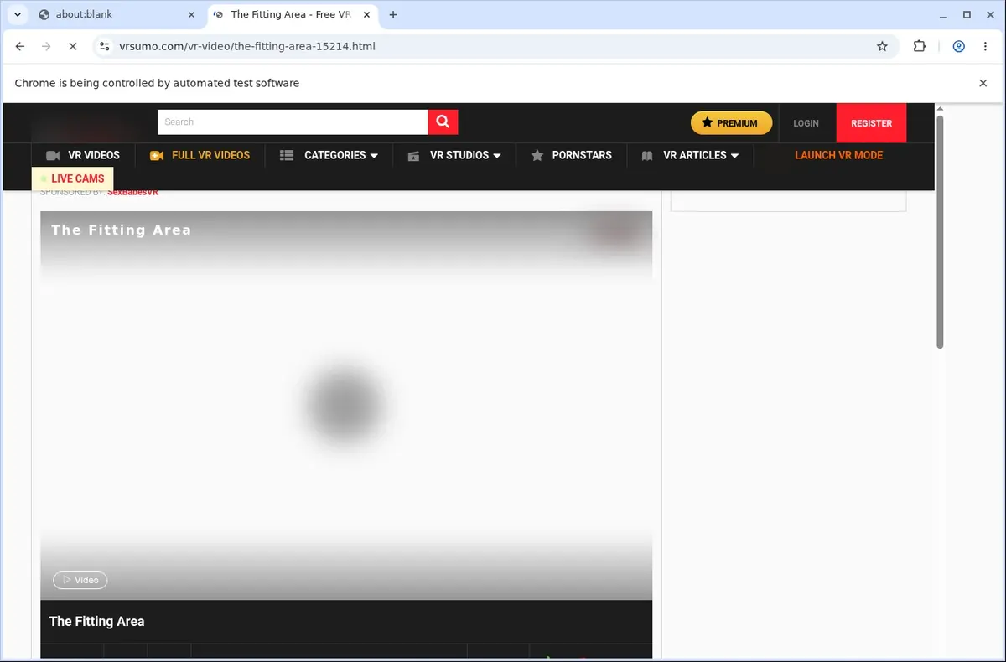Bookmark this page with the star icon

(x=882, y=46)
